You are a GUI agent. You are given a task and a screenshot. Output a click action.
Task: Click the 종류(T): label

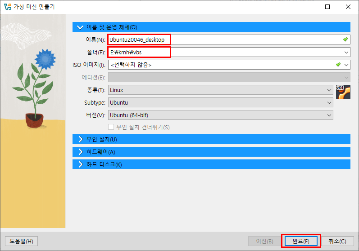96,90
